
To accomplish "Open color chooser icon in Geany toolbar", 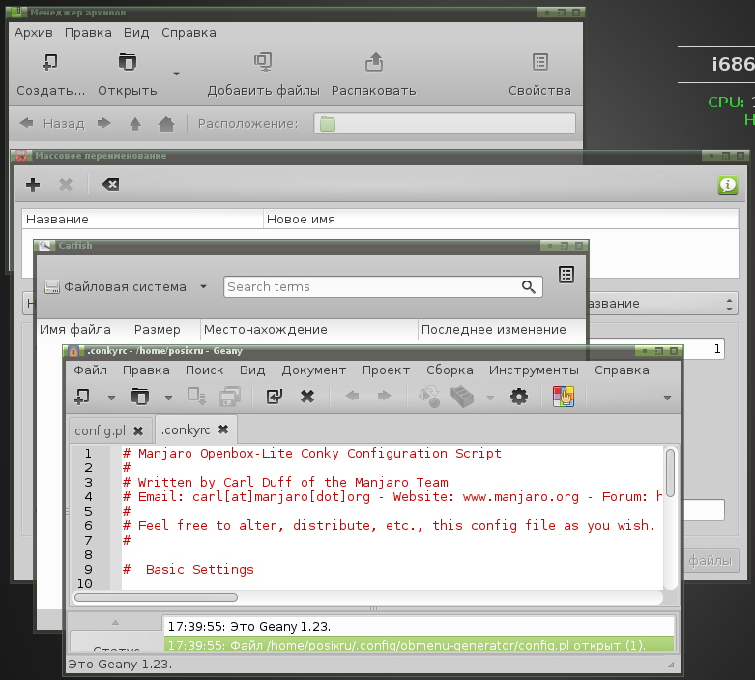I will pos(564,397).
